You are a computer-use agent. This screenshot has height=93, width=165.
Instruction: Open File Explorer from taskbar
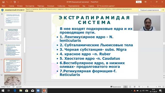pyautogui.click(x=21, y=91)
